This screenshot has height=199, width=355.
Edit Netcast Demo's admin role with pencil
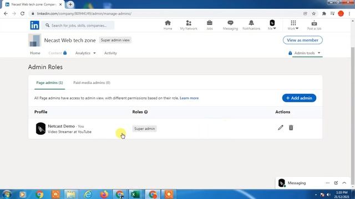click(x=281, y=128)
